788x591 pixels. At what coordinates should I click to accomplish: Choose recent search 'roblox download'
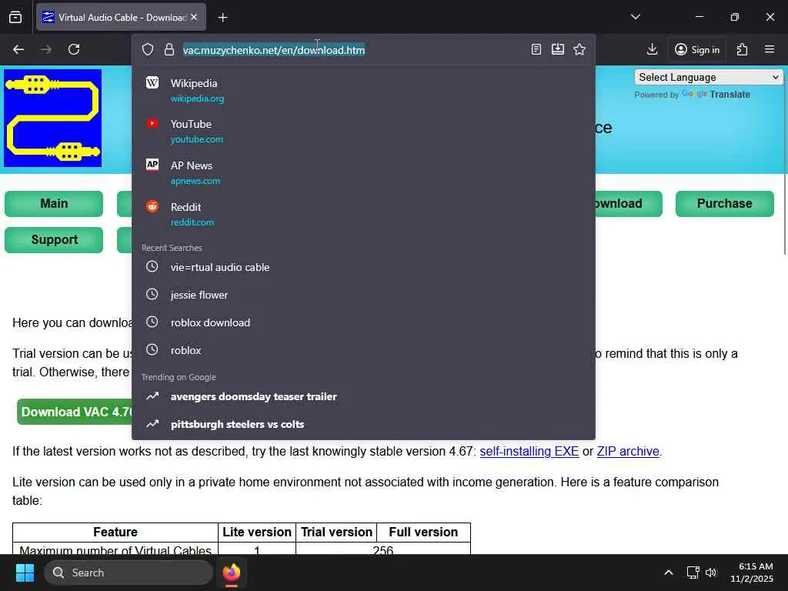pyautogui.click(x=363, y=322)
